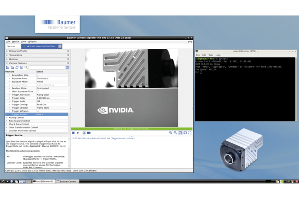Image resolution: width=299 pixels, height=199 pixels.
Task: Switch live view to fullscreen
Action: (x=190, y=133)
